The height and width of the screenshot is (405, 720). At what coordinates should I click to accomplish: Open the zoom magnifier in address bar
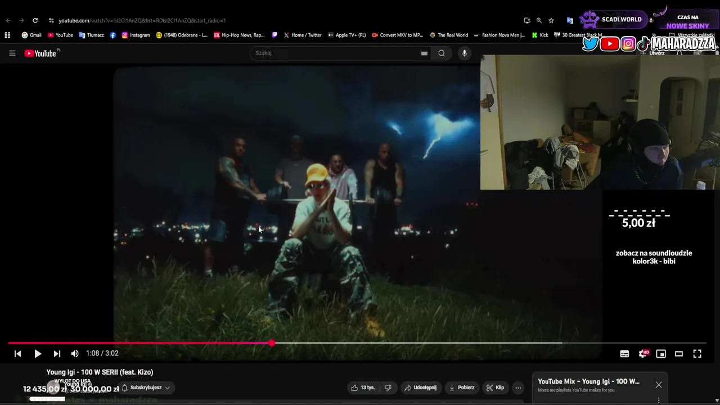(x=539, y=20)
